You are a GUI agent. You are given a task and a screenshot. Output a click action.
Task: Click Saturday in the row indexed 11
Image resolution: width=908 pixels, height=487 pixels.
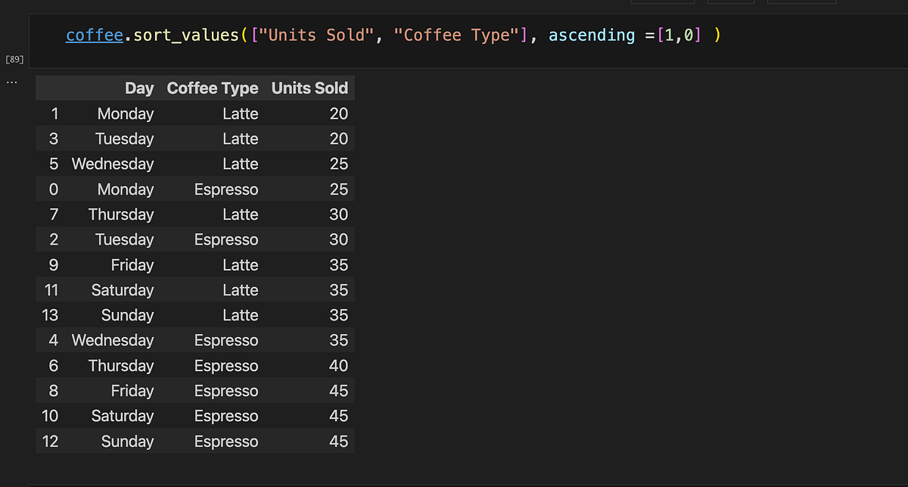[x=123, y=290]
